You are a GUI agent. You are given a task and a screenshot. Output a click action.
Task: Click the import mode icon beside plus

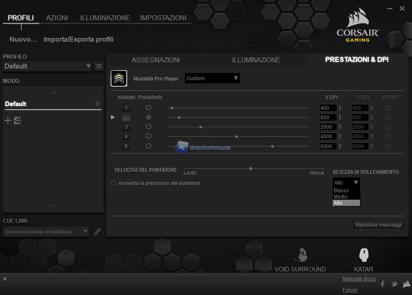(17, 120)
